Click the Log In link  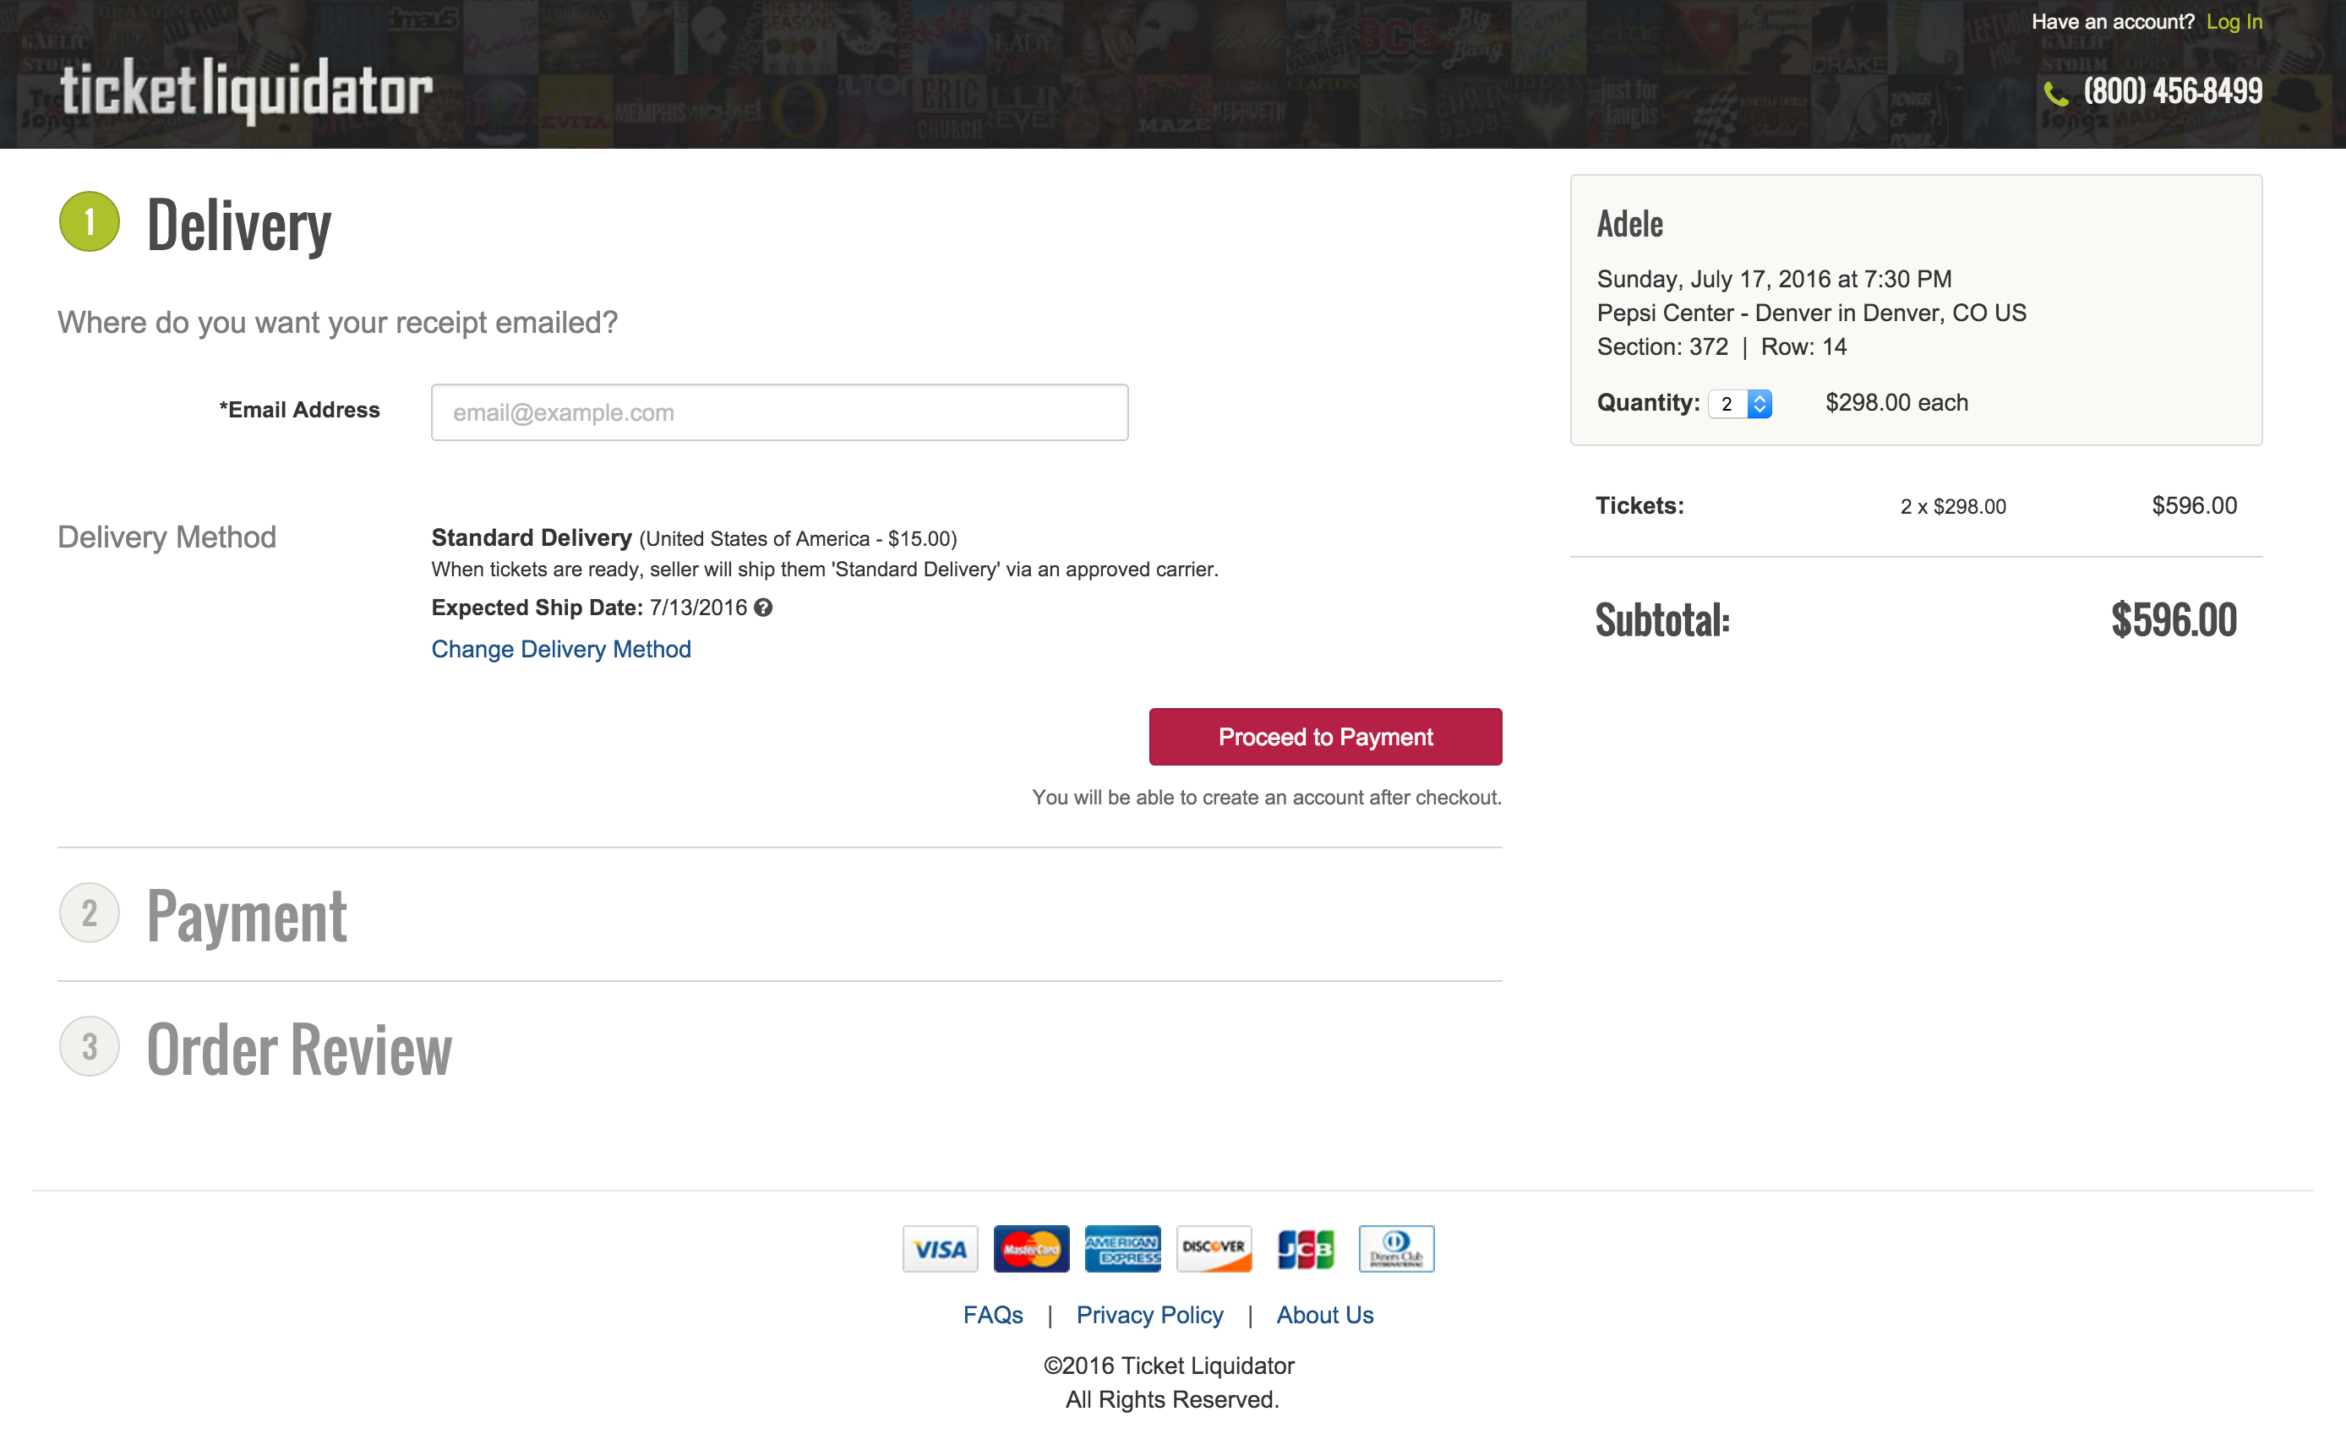tap(2234, 22)
